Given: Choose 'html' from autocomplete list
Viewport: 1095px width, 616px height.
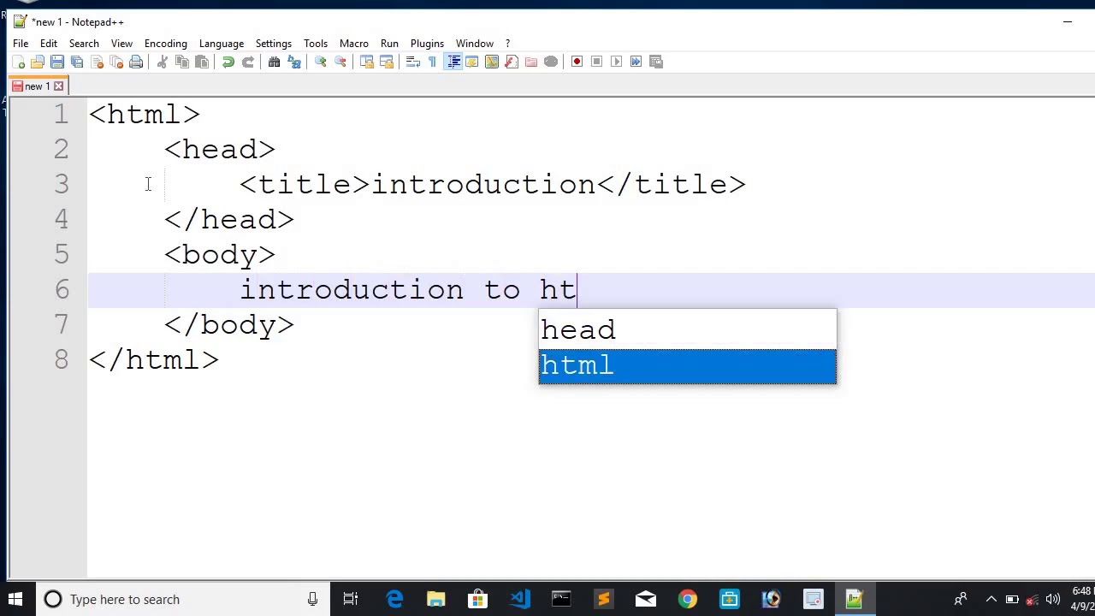Looking at the screenshot, I should click(688, 365).
